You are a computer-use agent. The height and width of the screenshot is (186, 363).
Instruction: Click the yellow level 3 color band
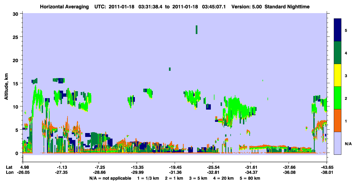point(338,75)
